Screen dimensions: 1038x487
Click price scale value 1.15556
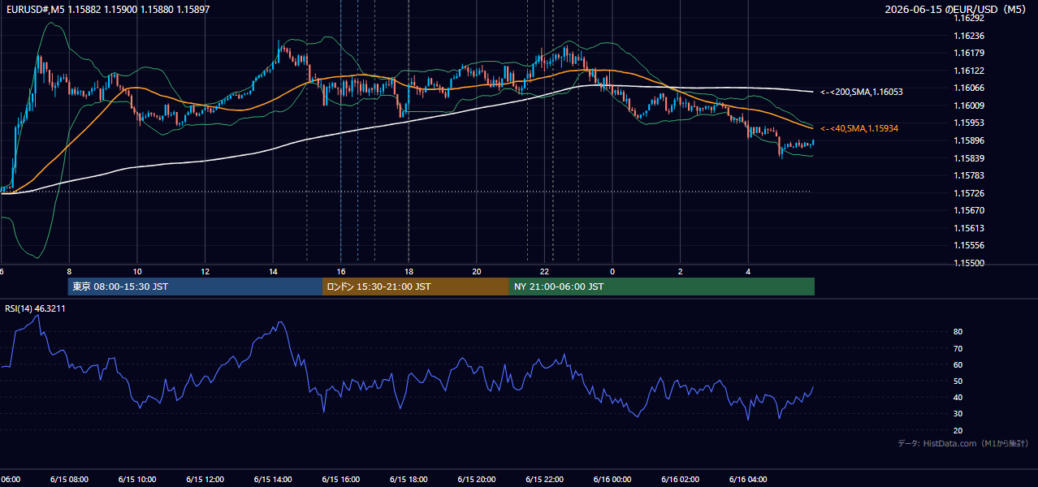[x=969, y=245]
